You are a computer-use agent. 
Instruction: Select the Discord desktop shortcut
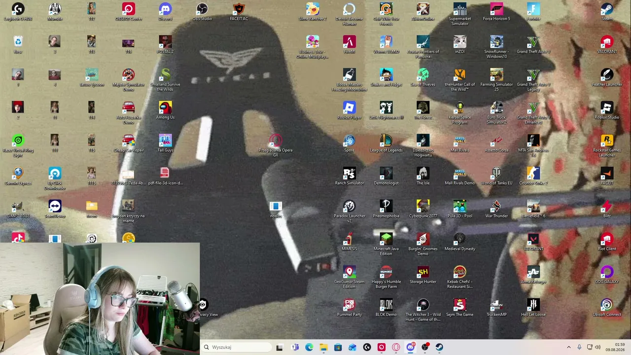165,12
